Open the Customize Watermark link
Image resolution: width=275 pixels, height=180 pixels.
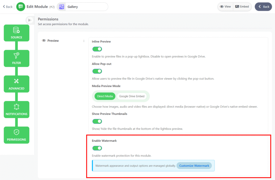tap(194, 165)
